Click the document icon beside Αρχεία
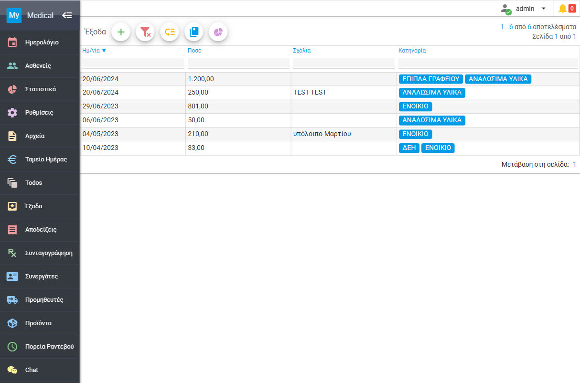 click(x=12, y=136)
